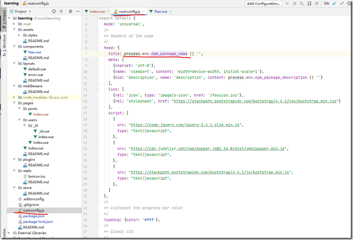The width and height of the screenshot is (353, 240).
Task: Click the Run configuration play icon
Action: 287,3
